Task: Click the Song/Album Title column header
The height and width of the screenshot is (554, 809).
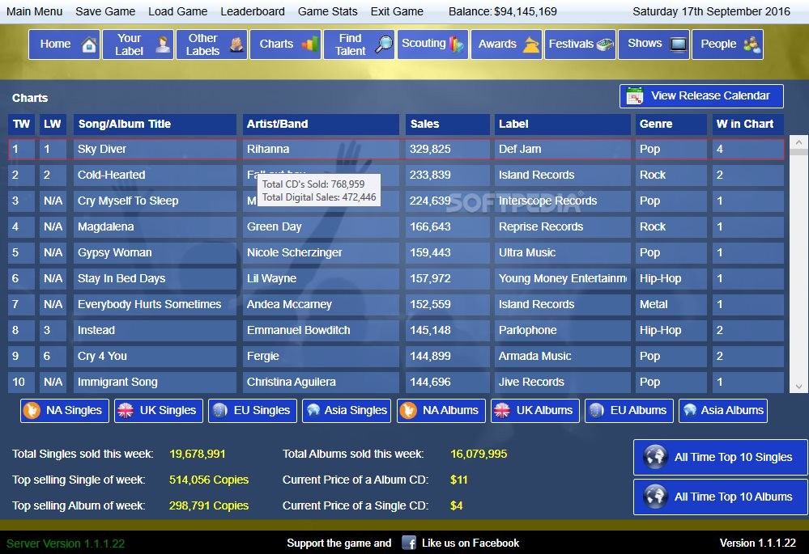Action: (155, 125)
